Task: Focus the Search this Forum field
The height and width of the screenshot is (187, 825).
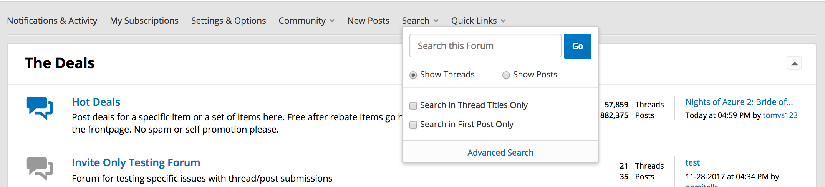Action: tap(485, 46)
